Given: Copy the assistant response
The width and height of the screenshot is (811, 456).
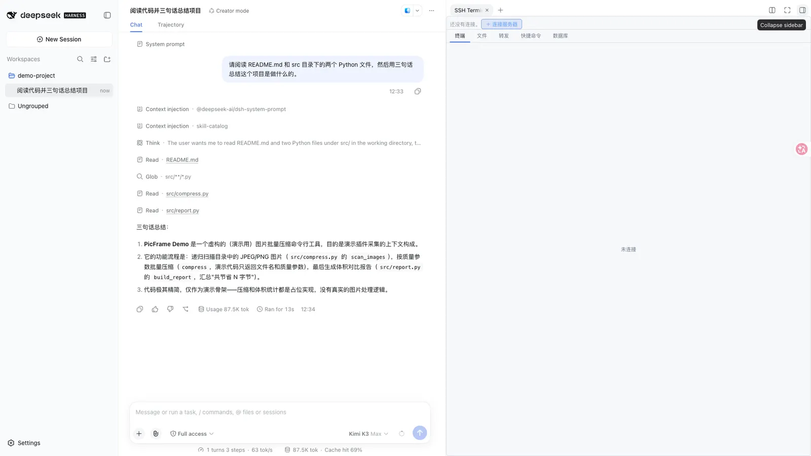Looking at the screenshot, I should pyautogui.click(x=140, y=309).
